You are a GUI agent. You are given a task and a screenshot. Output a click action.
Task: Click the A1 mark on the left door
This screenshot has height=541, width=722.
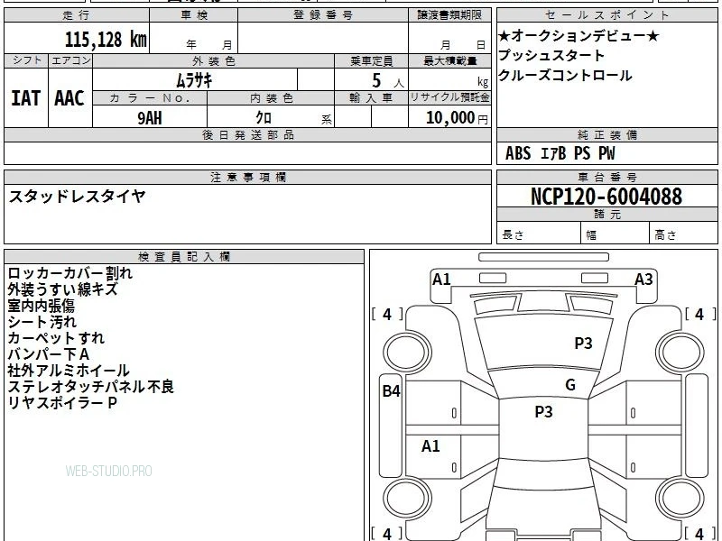(430, 445)
